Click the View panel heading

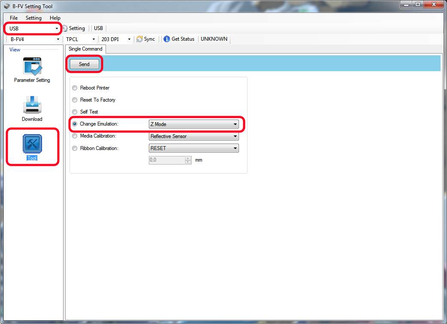(15, 50)
